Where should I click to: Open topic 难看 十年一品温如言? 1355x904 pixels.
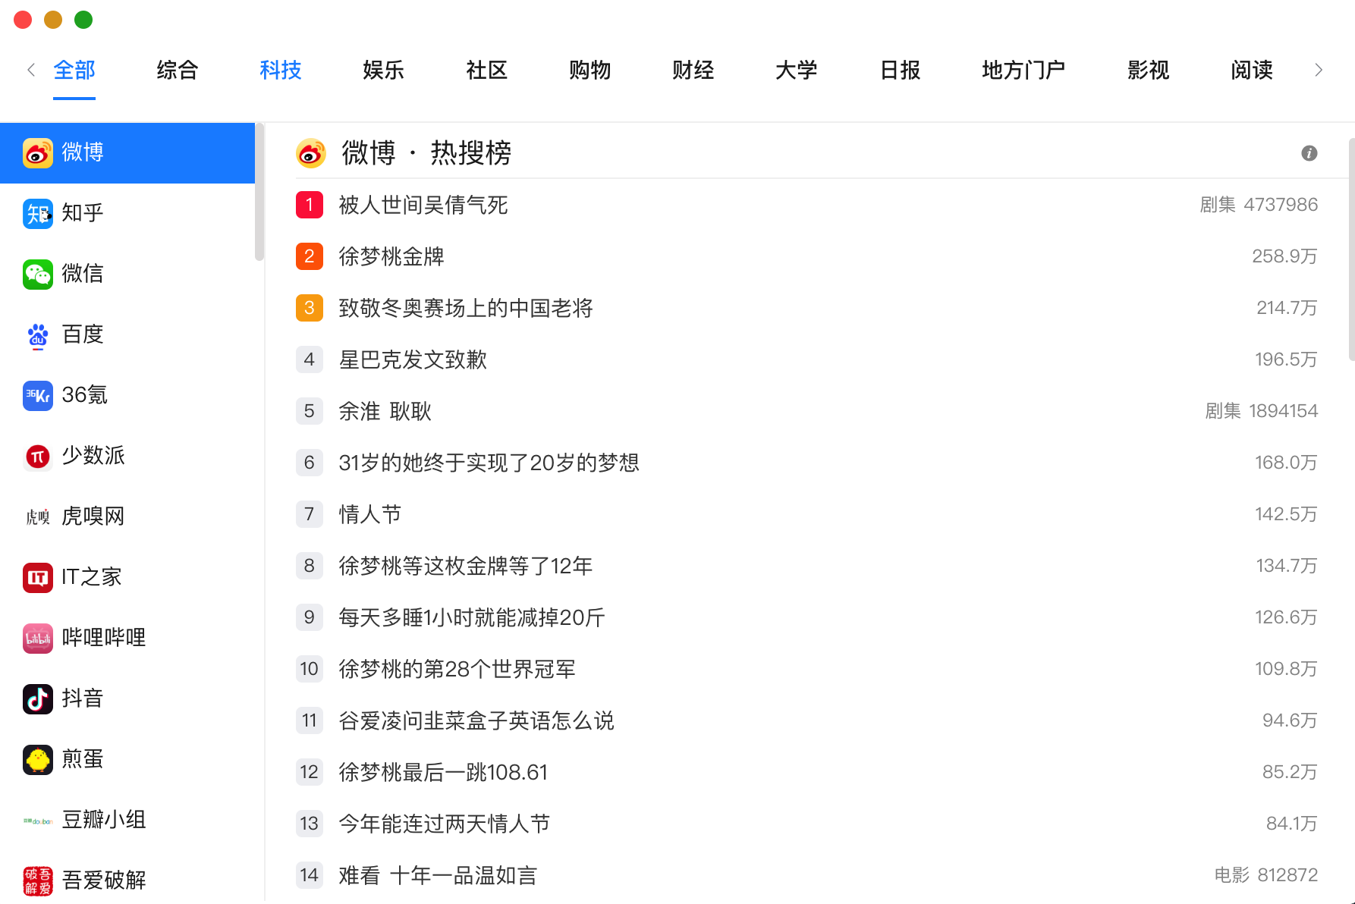tap(438, 875)
